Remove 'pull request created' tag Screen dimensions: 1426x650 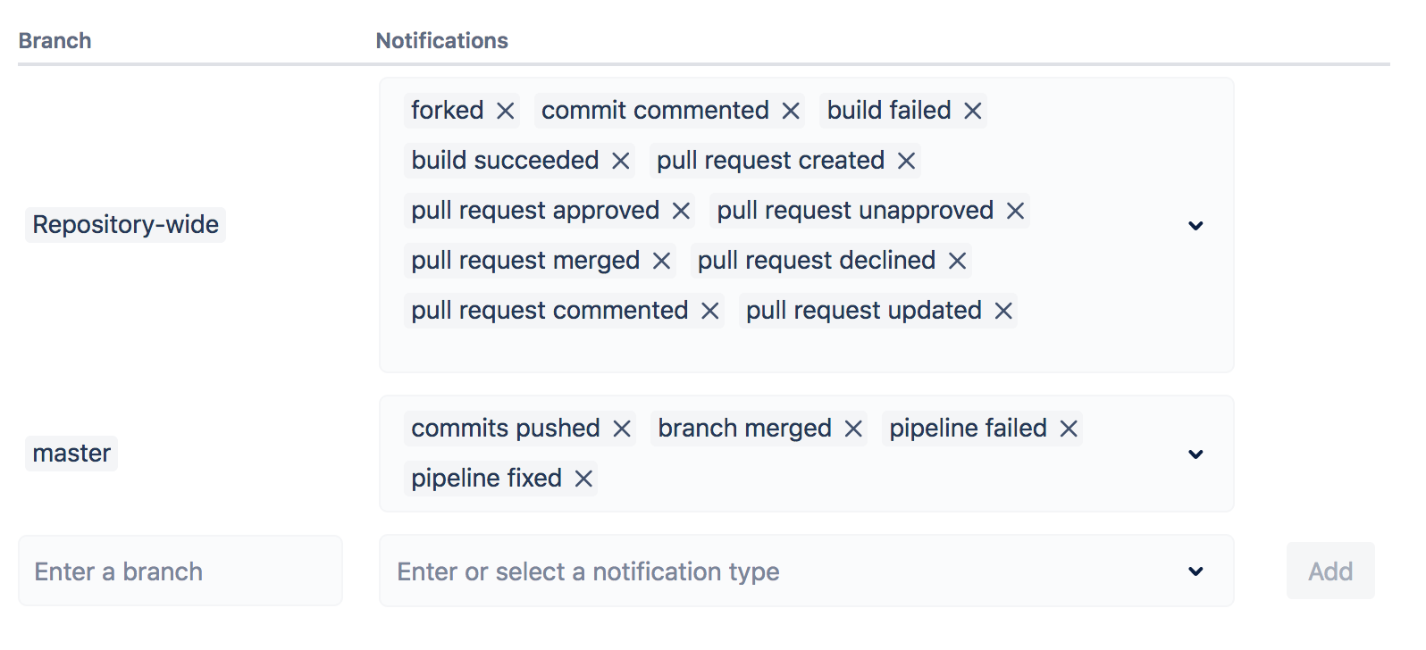907,161
